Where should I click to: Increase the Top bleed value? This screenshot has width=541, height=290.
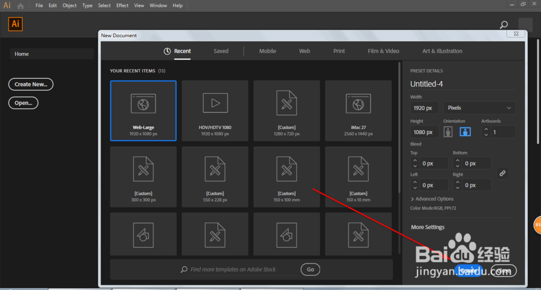tap(415, 161)
